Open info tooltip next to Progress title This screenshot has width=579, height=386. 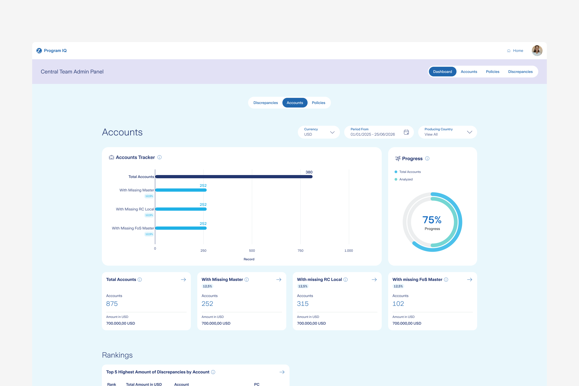[427, 158]
